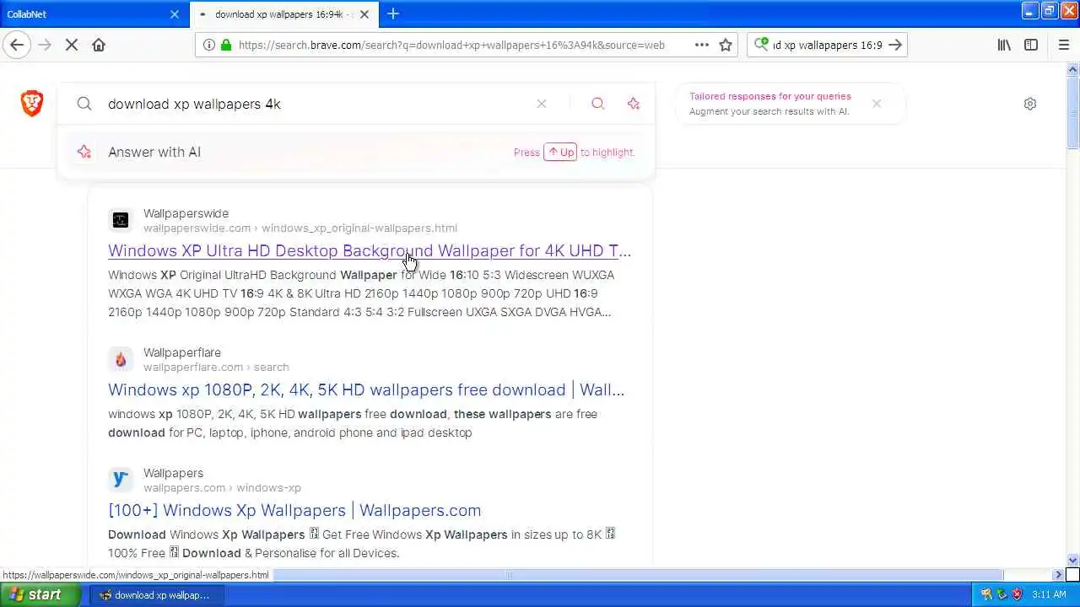This screenshot has width=1080, height=607.
Task: Click the magnifier icon left of query
Action: click(84, 104)
